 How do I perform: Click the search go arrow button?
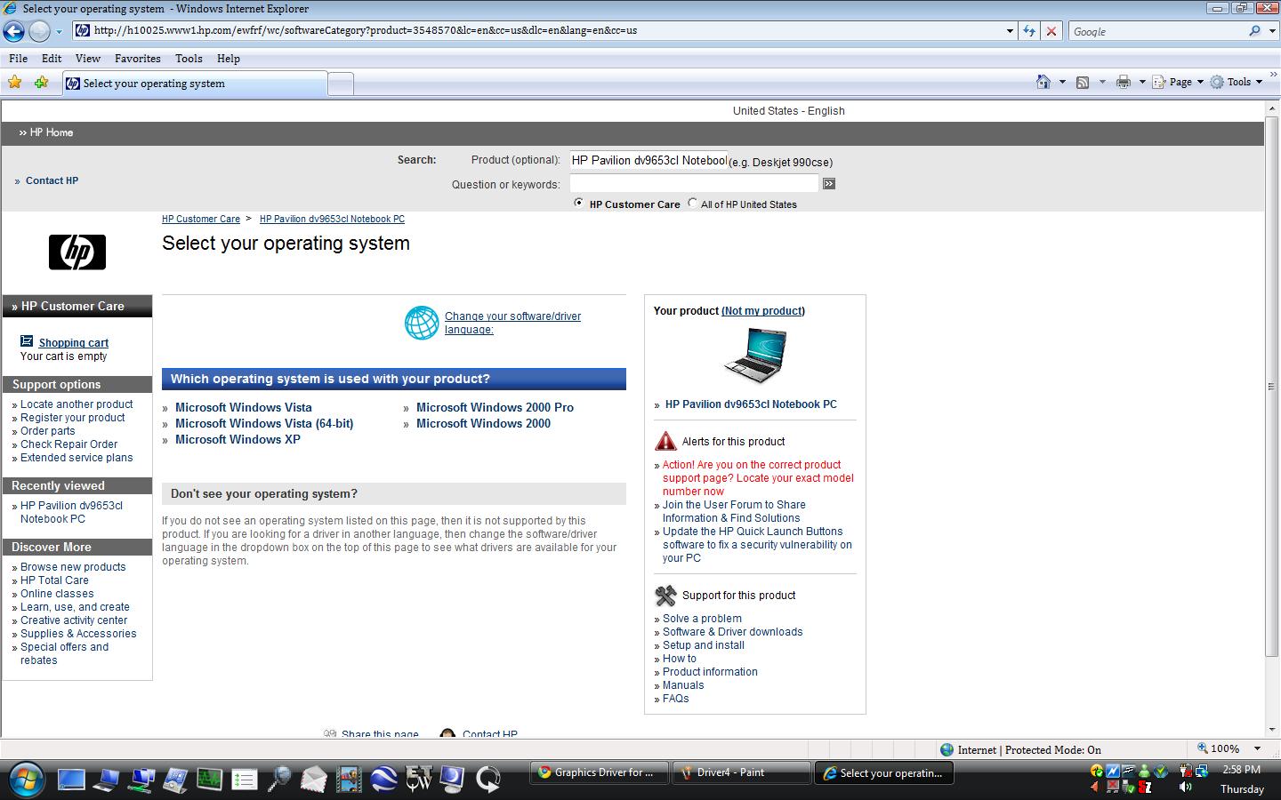829,184
